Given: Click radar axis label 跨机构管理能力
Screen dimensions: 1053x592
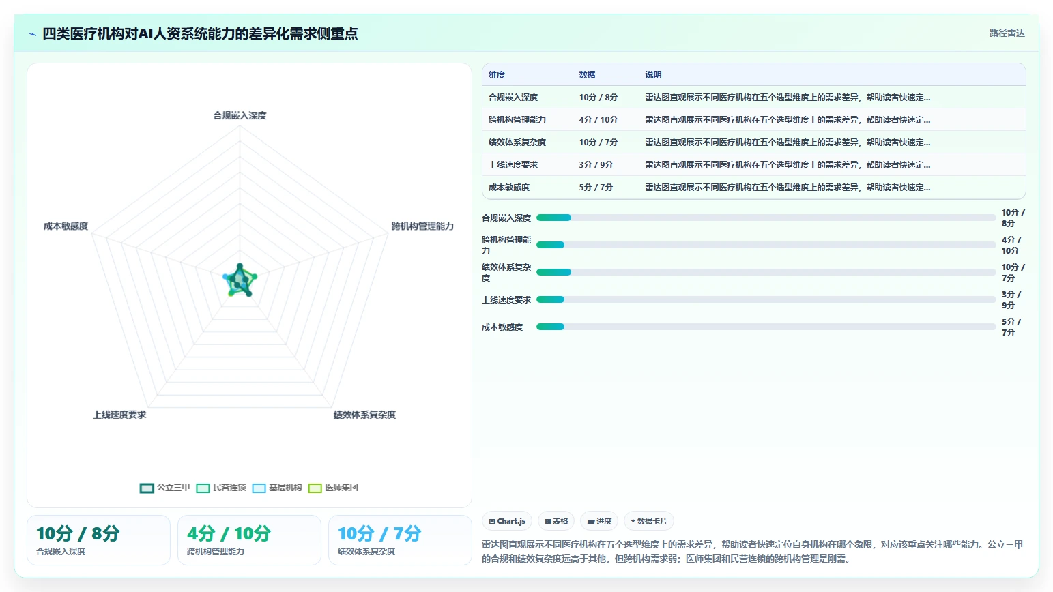Looking at the screenshot, I should tap(422, 226).
